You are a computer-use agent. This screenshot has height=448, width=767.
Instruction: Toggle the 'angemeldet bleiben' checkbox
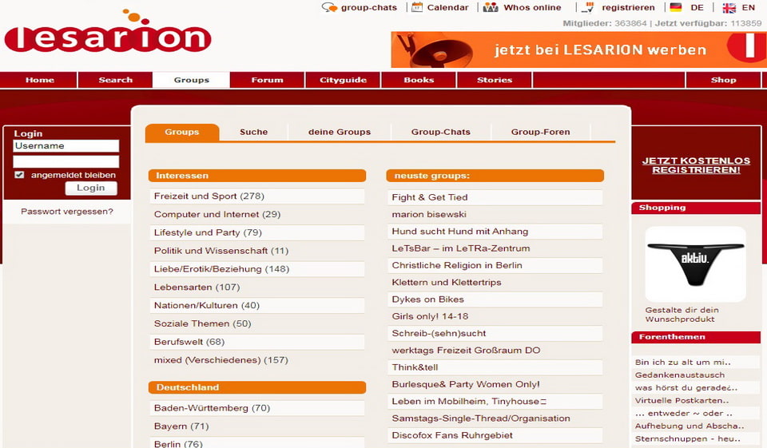[x=20, y=175]
